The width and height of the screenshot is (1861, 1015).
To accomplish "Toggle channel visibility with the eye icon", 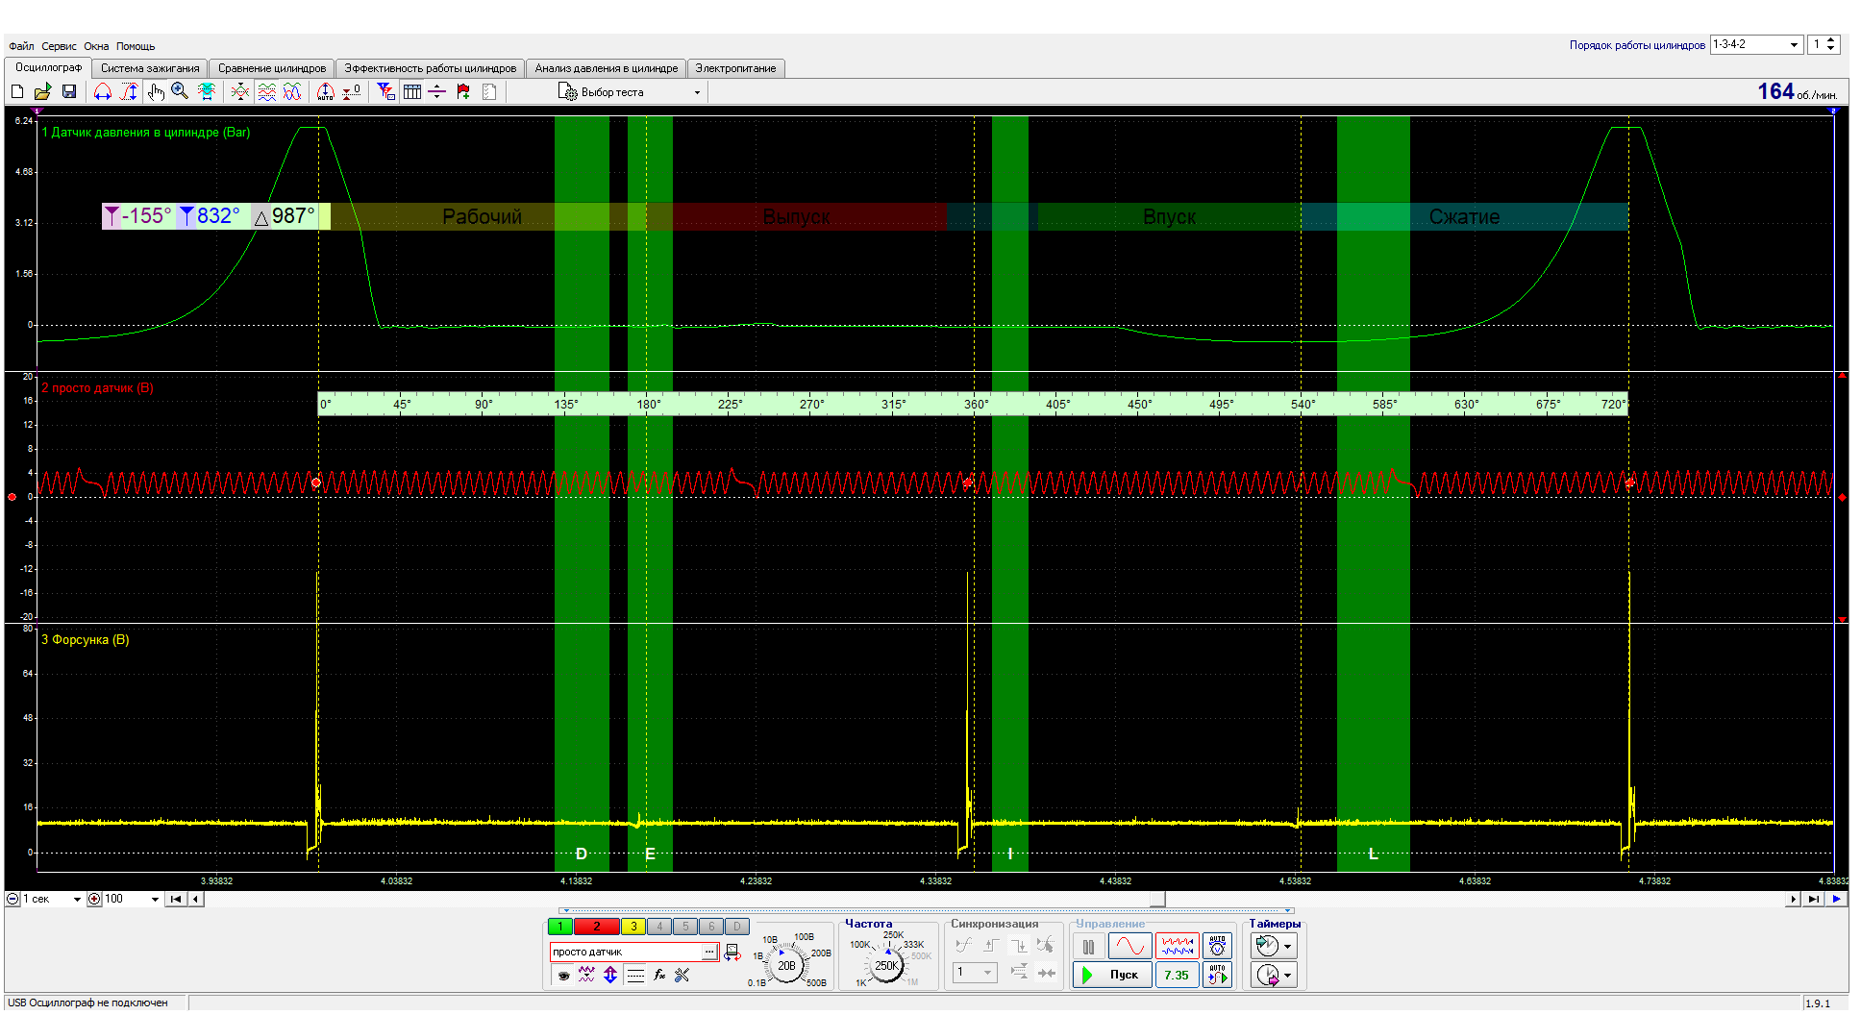I will pos(563,975).
